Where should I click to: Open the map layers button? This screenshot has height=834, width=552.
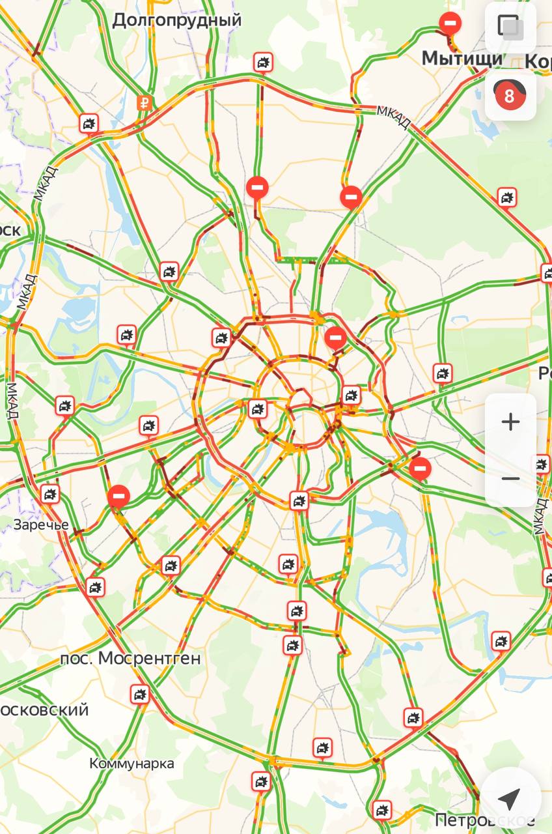(x=510, y=27)
